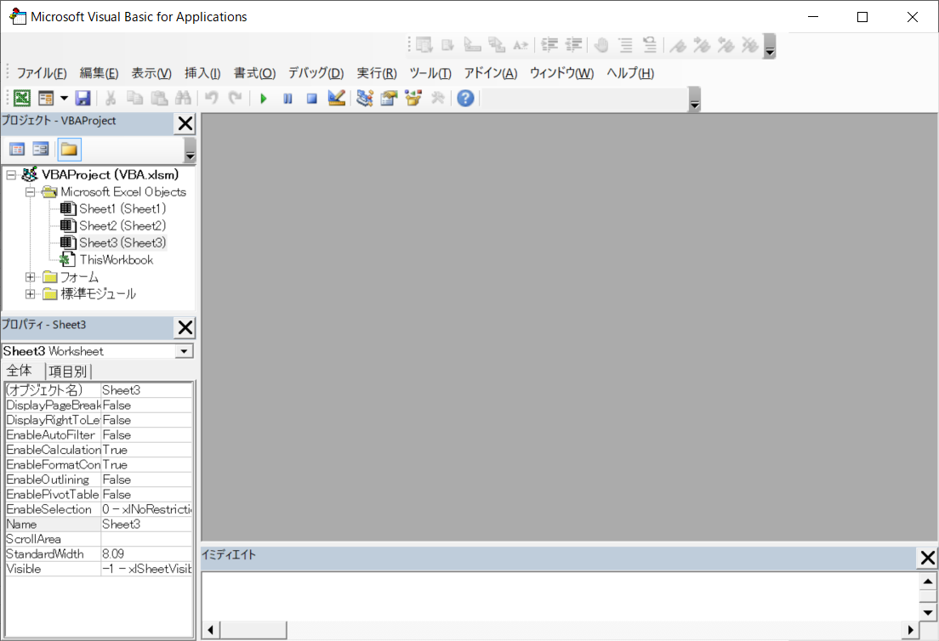Click the Copy icon in the toolbar
Screen dimensions: 939x641
pyautogui.click(x=134, y=98)
